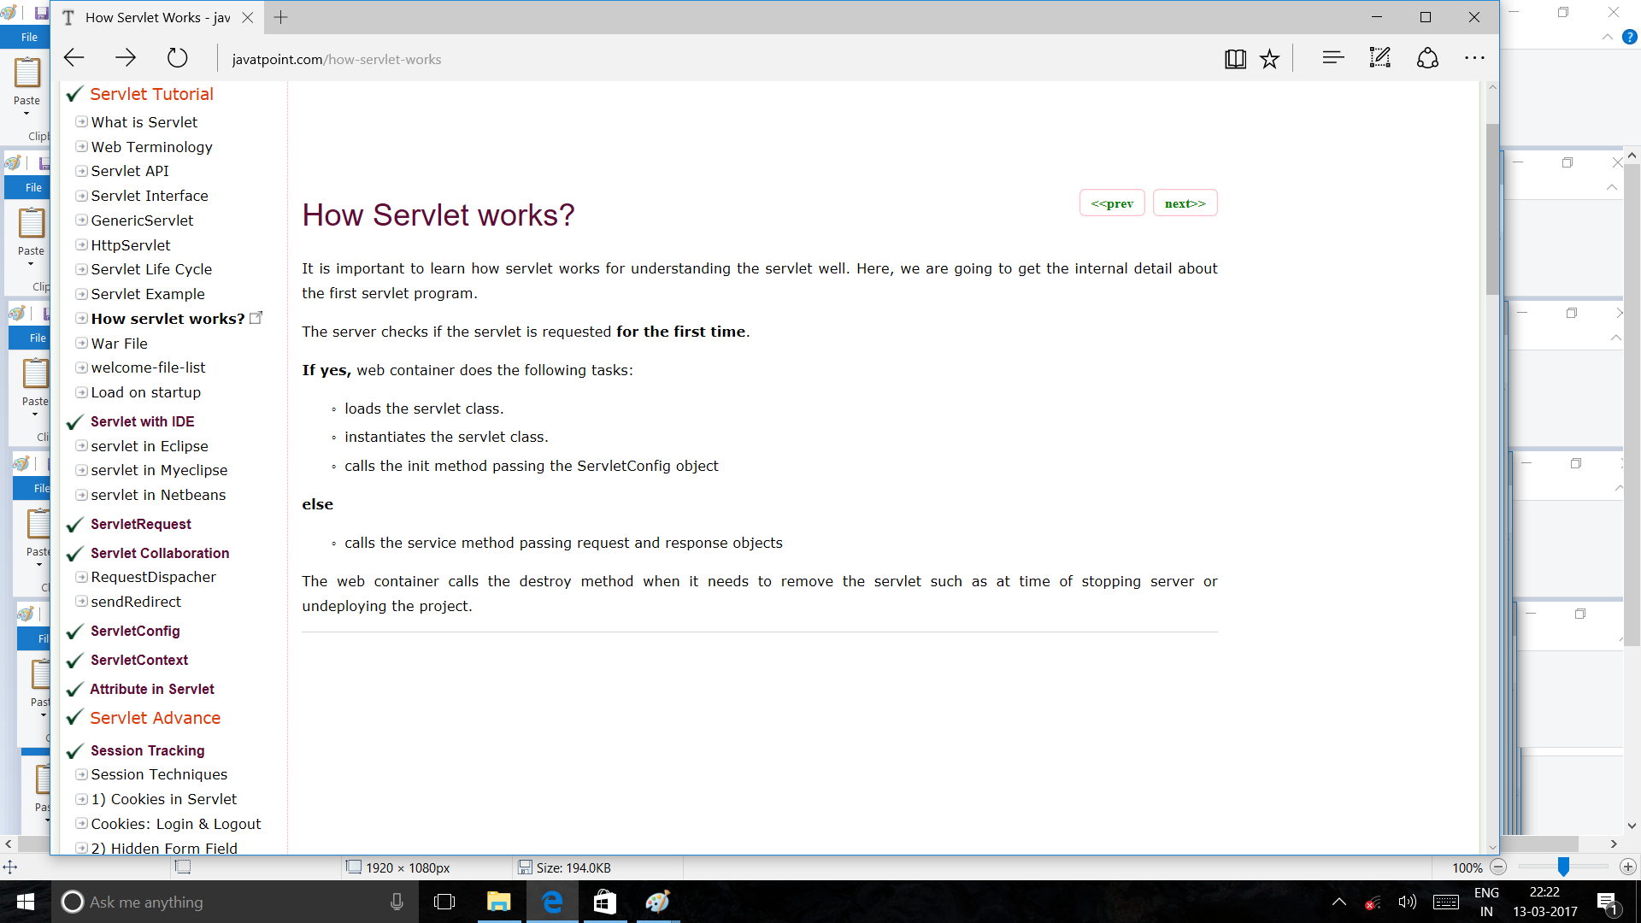
Task: Open Edge Reading view icon
Action: pos(1235,59)
